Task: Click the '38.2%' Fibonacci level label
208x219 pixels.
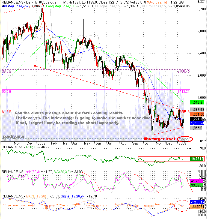Action: point(7,71)
